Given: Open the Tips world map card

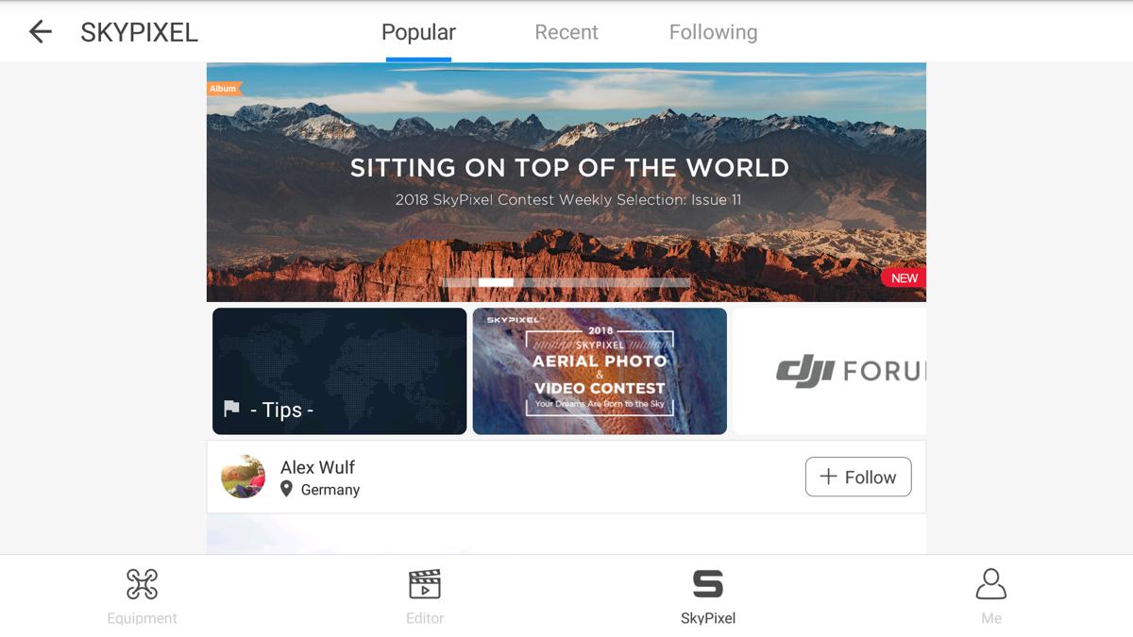Looking at the screenshot, I should tap(340, 371).
